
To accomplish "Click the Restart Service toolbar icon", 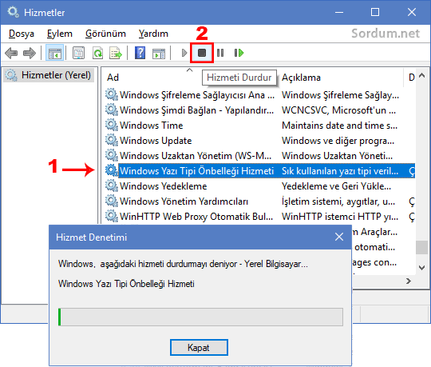I will click(239, 53).
